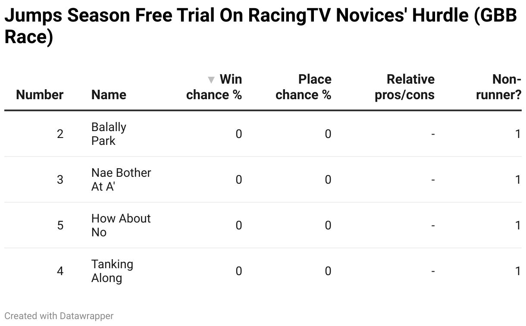Click the Relative pros/cons column header
This screenshot has height=326, width=526.
pos(404,87)
